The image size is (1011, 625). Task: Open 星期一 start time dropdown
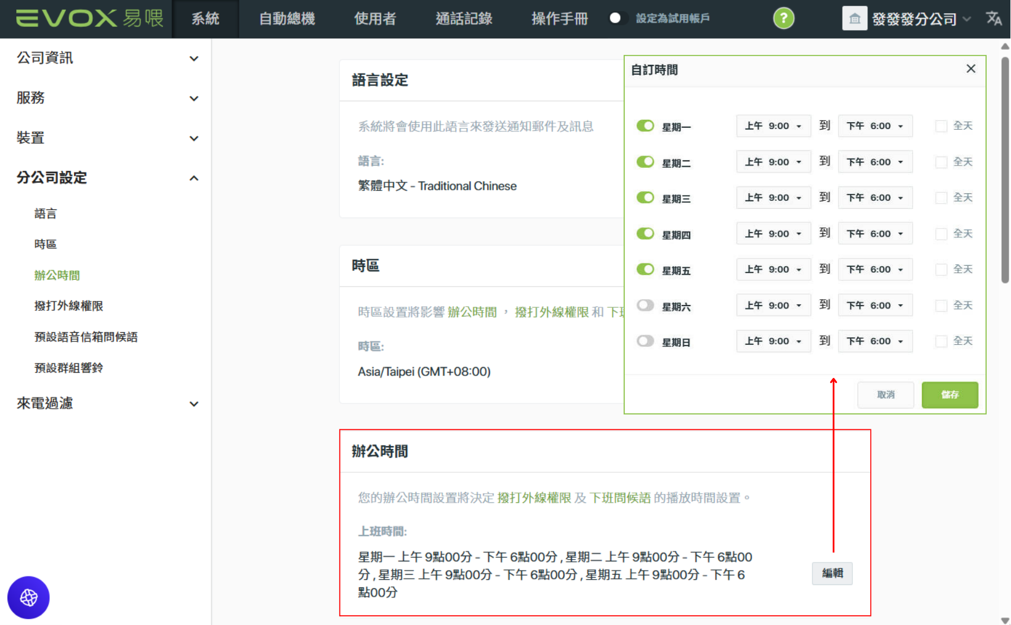point(774,126)
